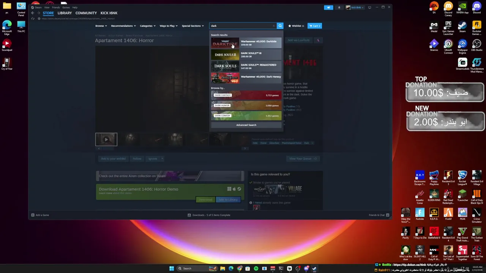Image resolution: width=486 pixels, height=273 pixels.
Task: Click the Windows Start button
Action: 172,268
